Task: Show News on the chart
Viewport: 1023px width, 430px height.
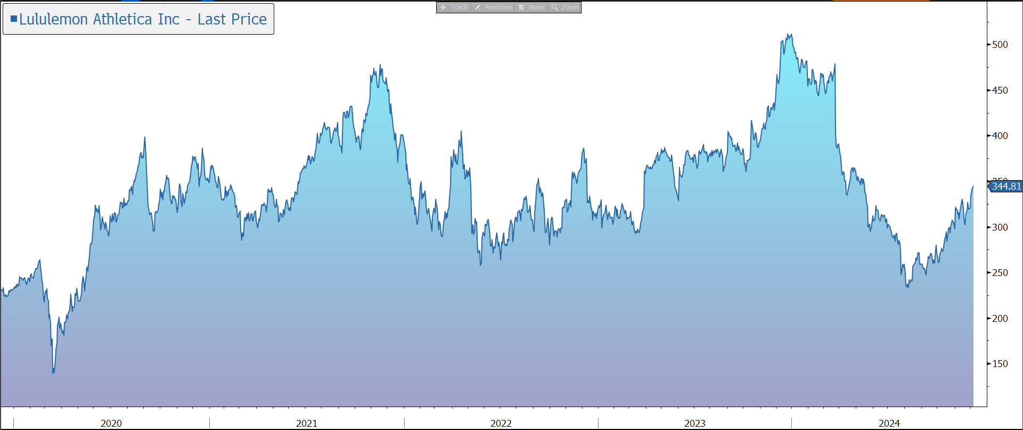Action: [x=531, y=7]
